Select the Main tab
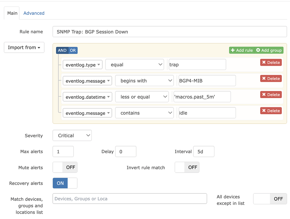 click(x=12, y=13)
